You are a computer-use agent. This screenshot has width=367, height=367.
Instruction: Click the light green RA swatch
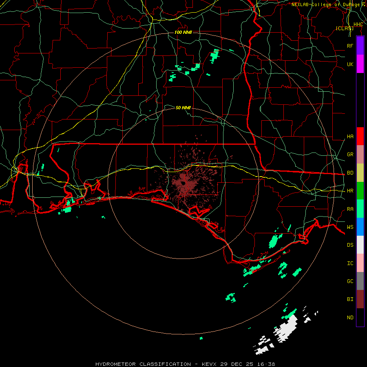pos(360,209)
